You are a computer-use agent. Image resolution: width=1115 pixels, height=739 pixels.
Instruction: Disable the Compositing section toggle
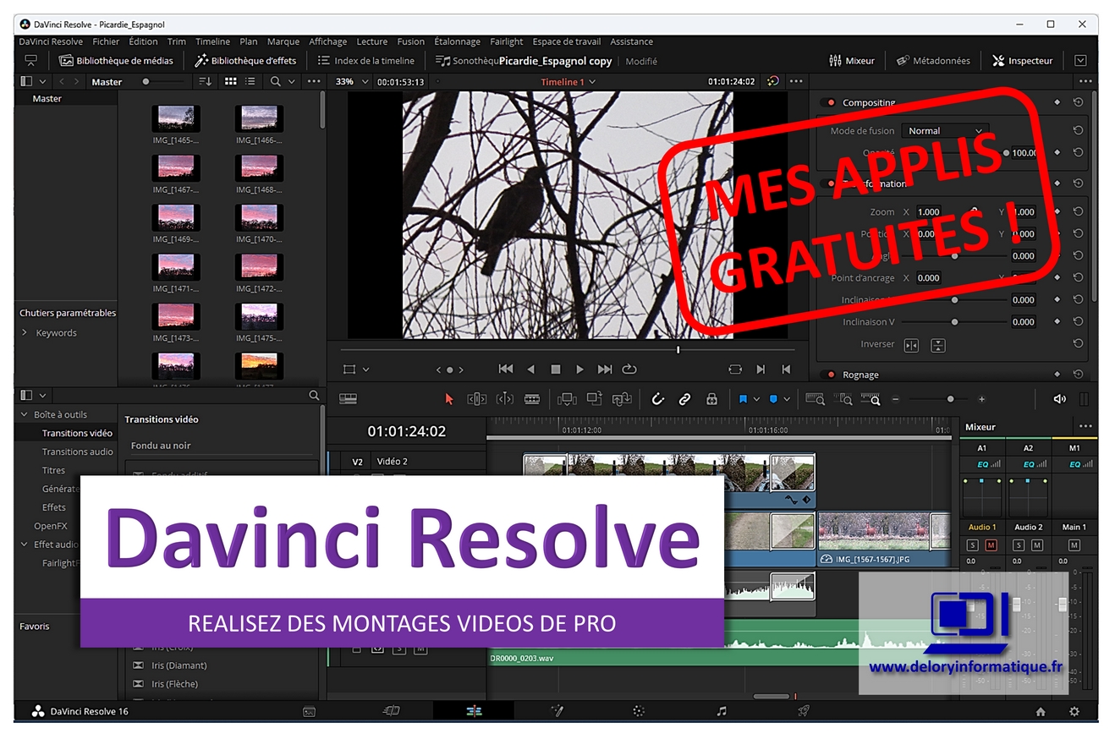(x=828, y=102)
